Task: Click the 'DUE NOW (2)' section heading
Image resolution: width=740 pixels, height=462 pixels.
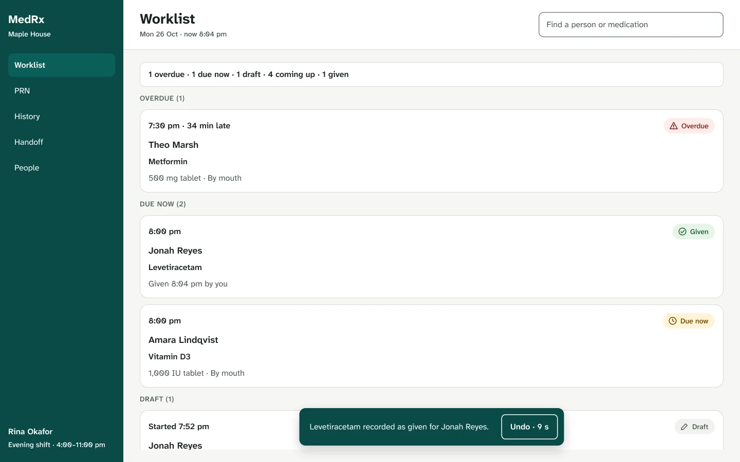Action: click(163, 204)
